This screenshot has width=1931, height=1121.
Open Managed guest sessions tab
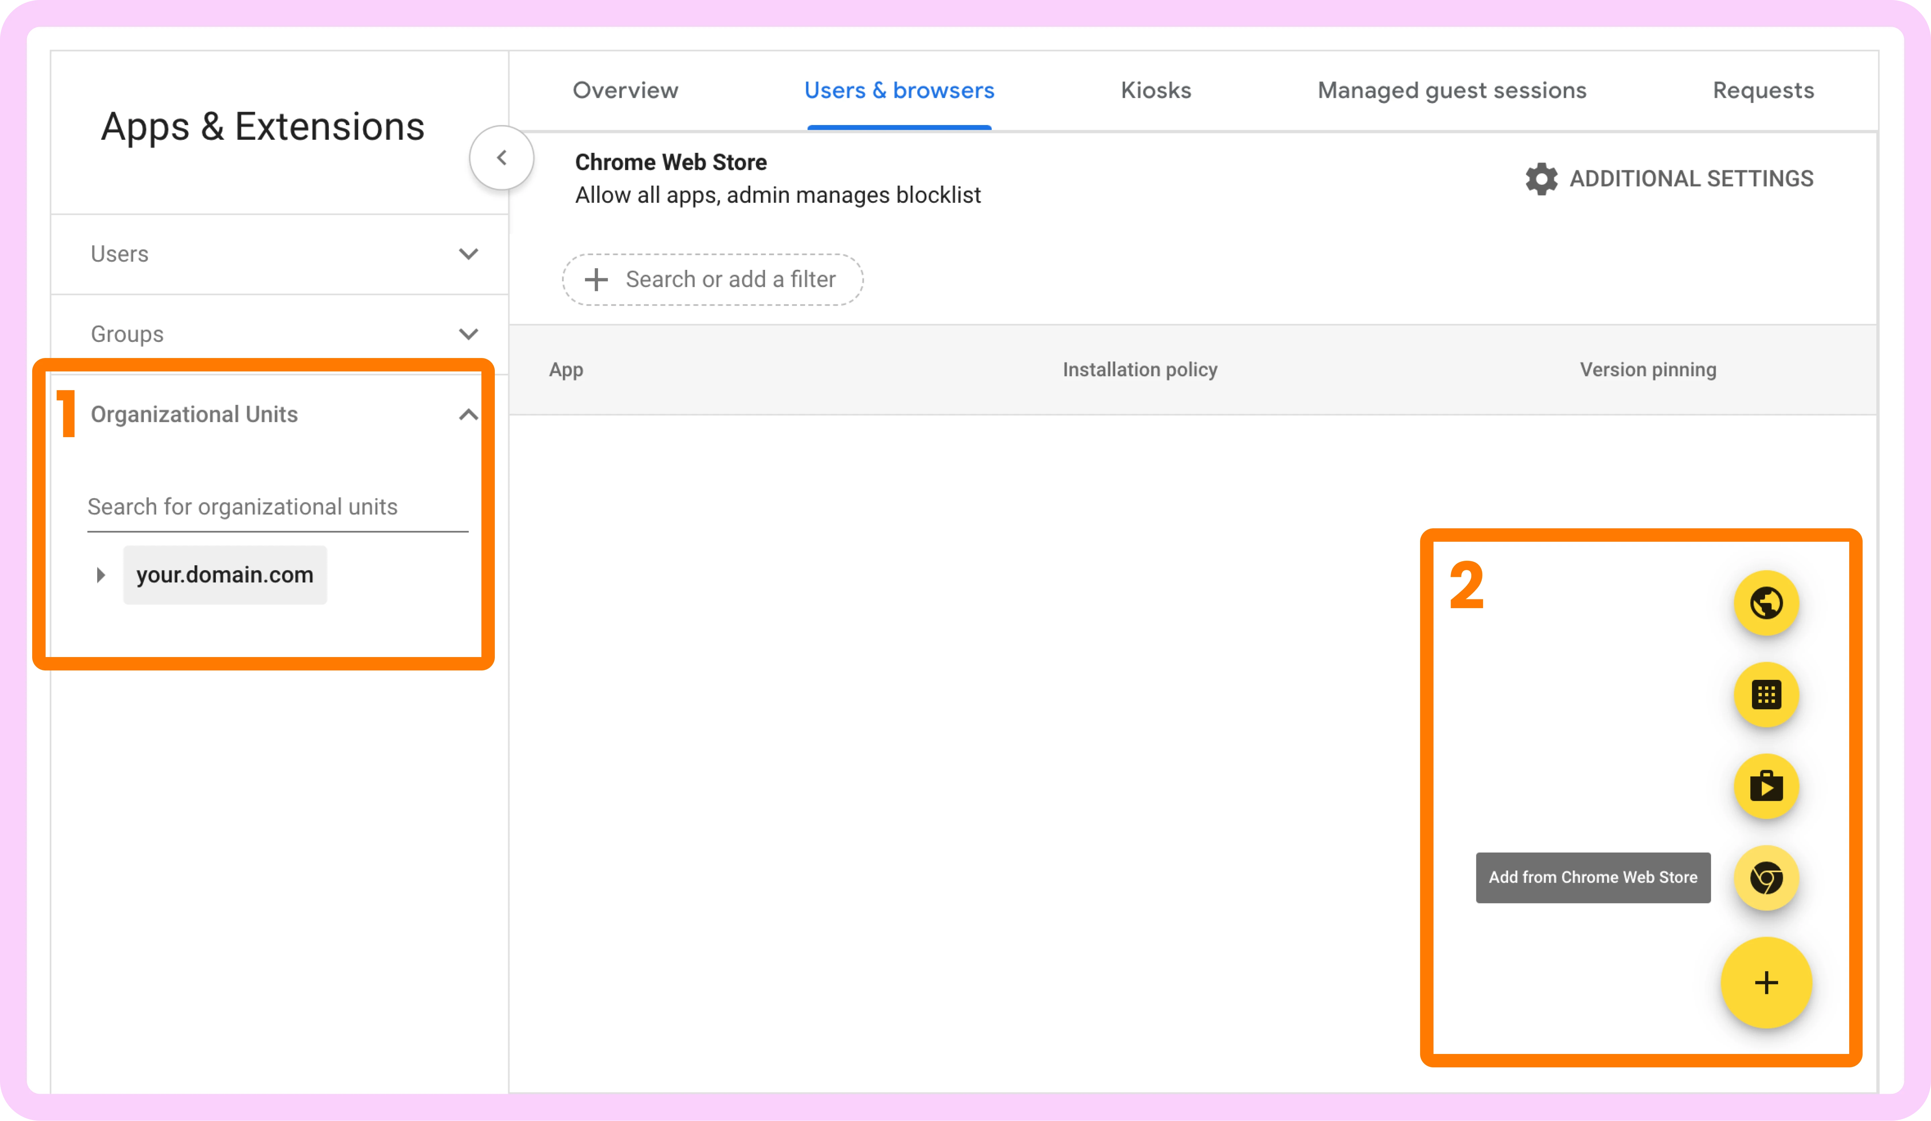(1451, 91)
